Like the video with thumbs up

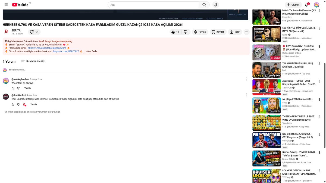click(175, 32)
